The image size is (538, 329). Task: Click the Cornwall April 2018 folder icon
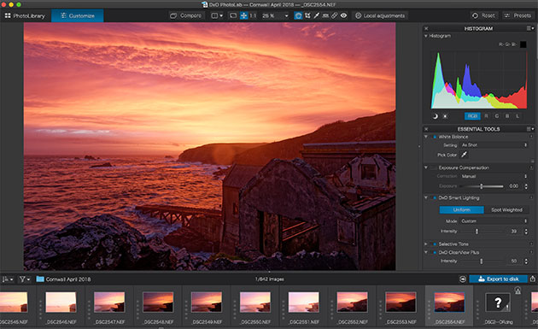(40, 279)
